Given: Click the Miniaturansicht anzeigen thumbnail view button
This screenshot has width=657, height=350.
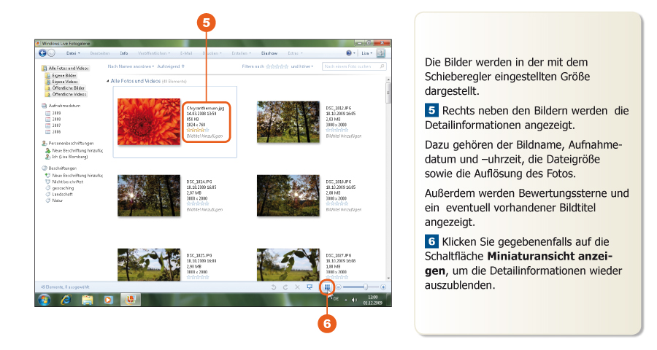Looking at the screenshot, I should pyautogui.click(x=327, y=287).
